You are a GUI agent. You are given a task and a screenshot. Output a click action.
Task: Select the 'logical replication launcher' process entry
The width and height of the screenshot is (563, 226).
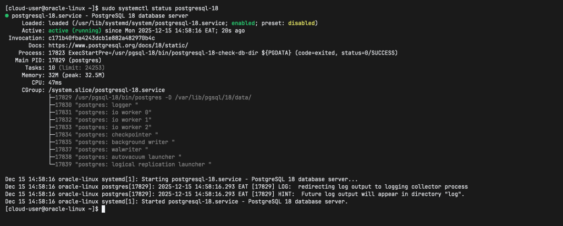click(133, 164)
